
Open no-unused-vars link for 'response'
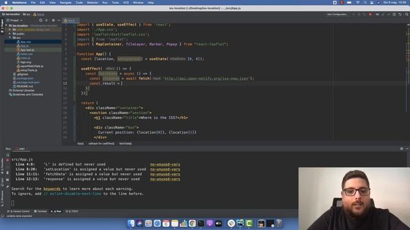(x=165, y=179)
